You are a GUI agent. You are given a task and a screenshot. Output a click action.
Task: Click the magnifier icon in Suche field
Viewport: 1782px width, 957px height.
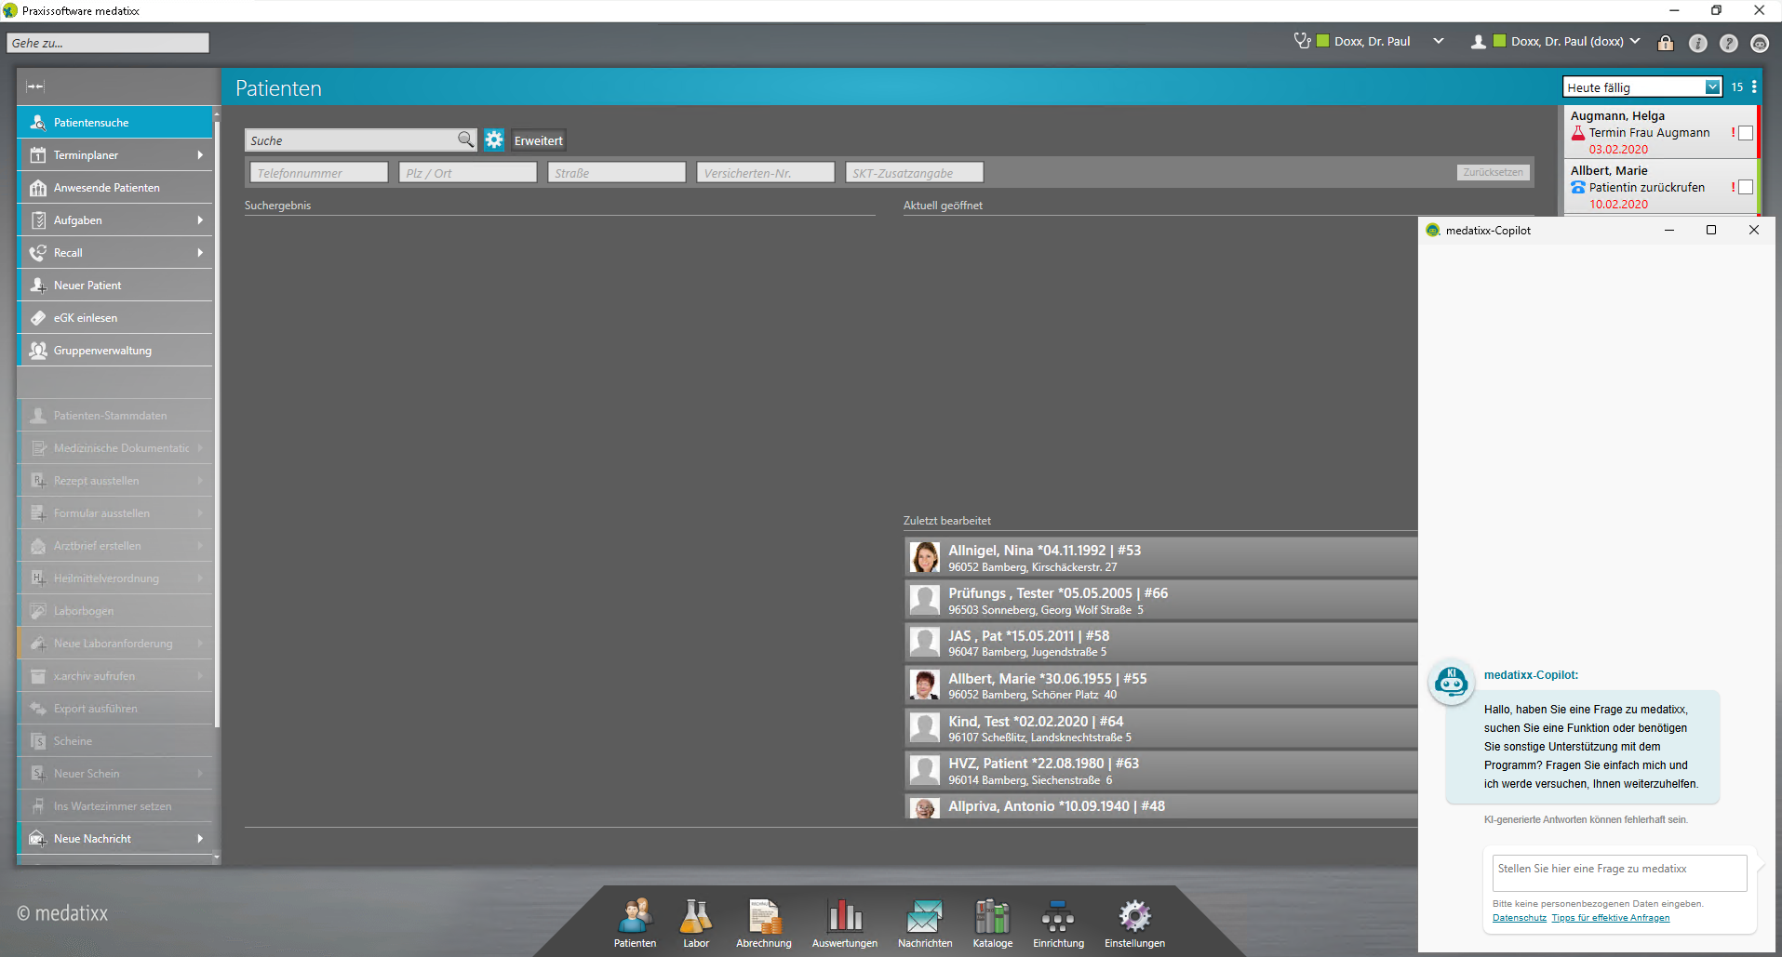(x=465, y=140)
